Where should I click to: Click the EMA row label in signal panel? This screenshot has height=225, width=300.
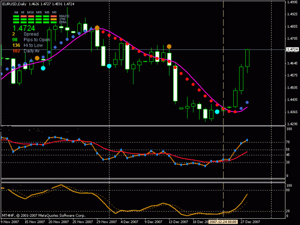(63, 22)
